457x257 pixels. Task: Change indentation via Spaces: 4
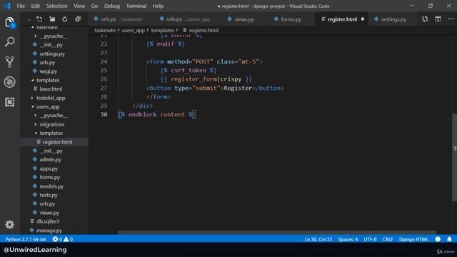point(348,239)
